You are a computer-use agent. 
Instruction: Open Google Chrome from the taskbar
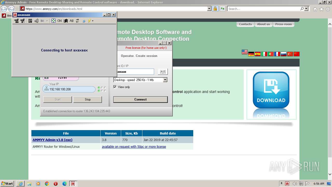[x=47, y=184]
